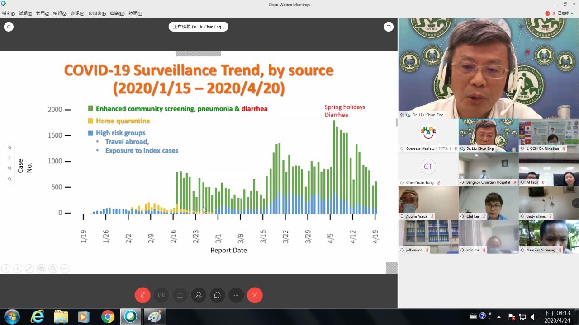This screenshot has height=325, width=579.
Task: Unmute the microphone with the red mic button
Action: pyautogui.click(x=142, y=295)
